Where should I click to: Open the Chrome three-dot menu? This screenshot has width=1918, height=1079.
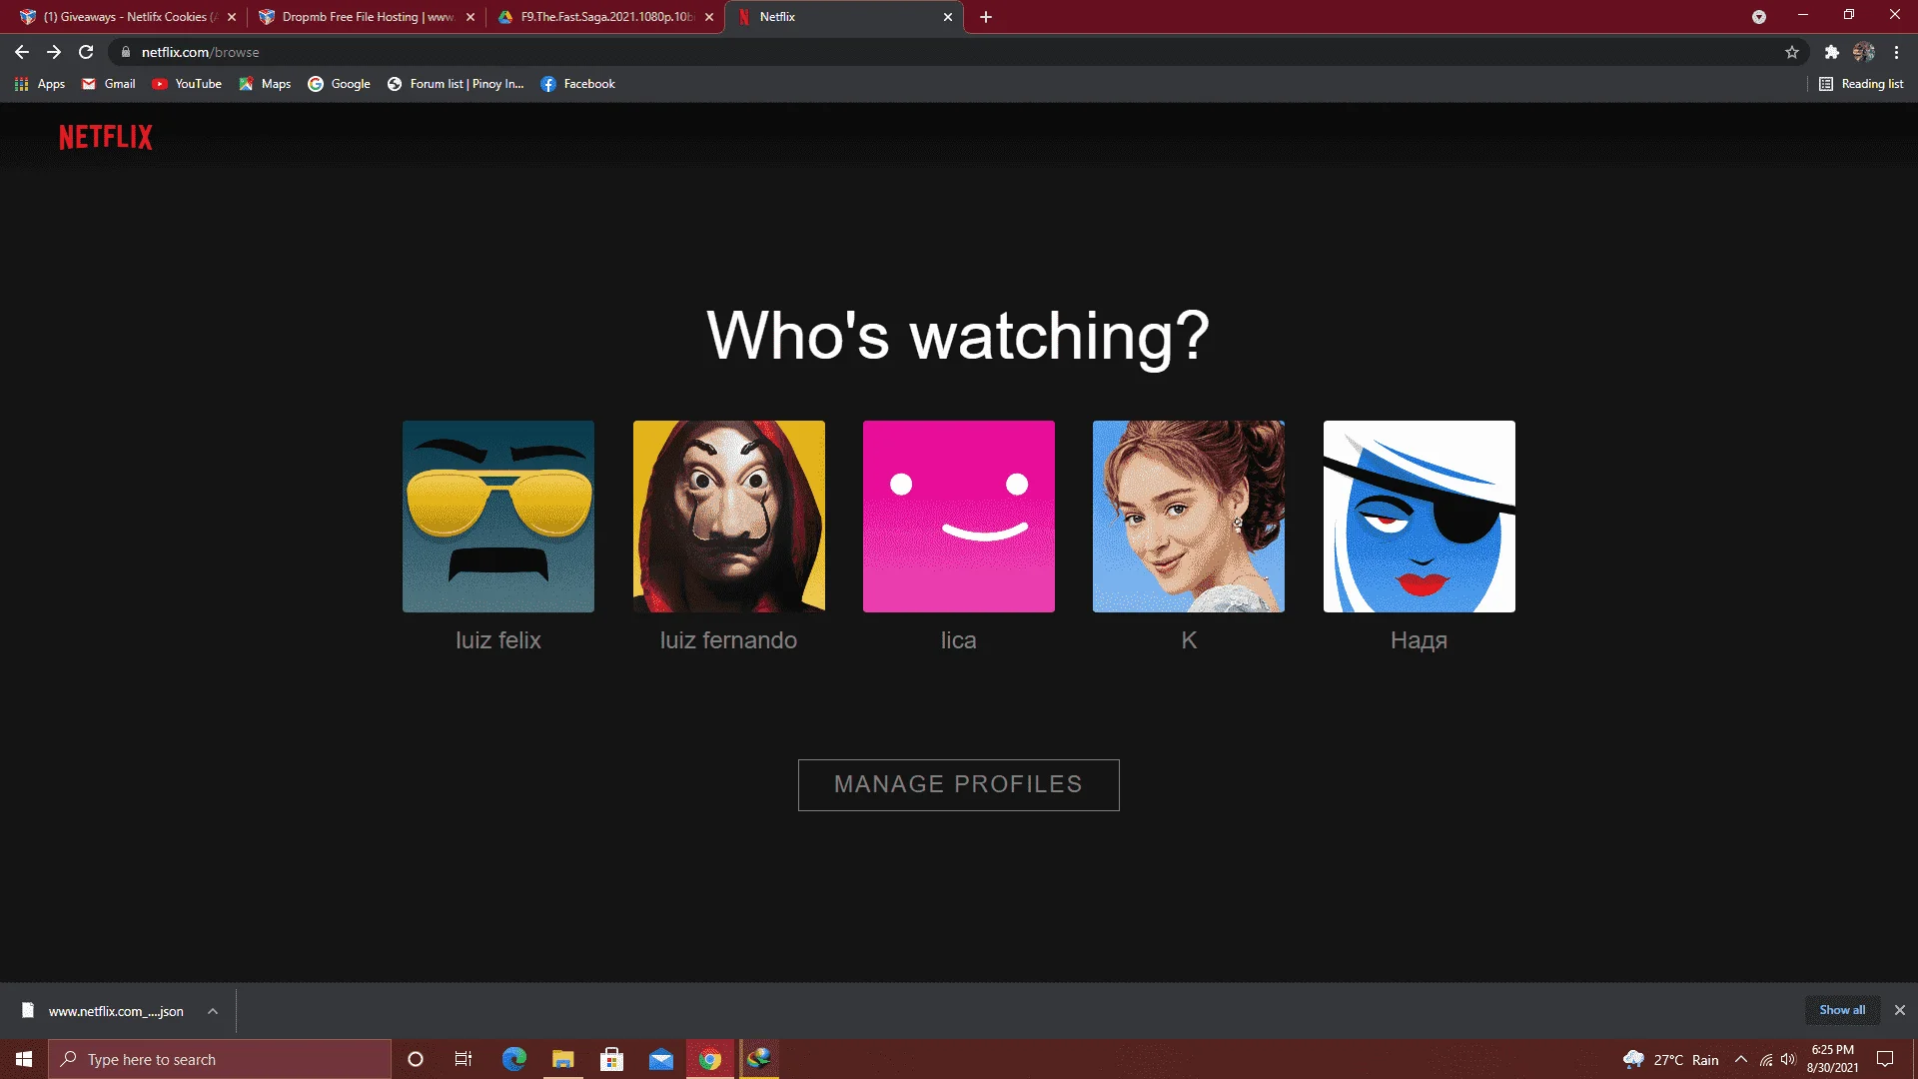[1896, 52]
